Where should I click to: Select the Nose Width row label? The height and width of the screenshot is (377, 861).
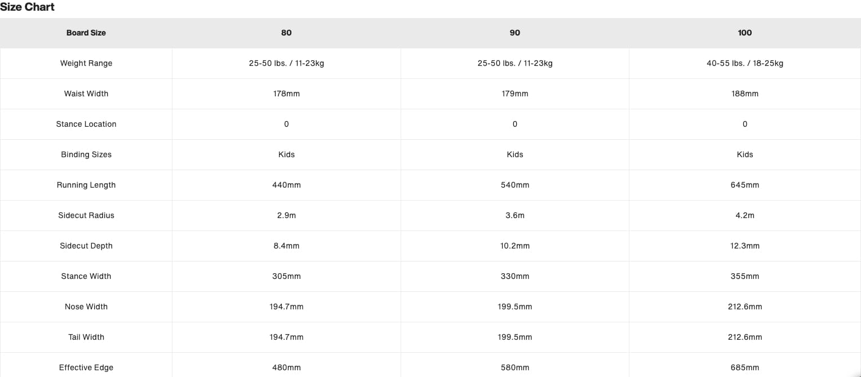point(86,307)
